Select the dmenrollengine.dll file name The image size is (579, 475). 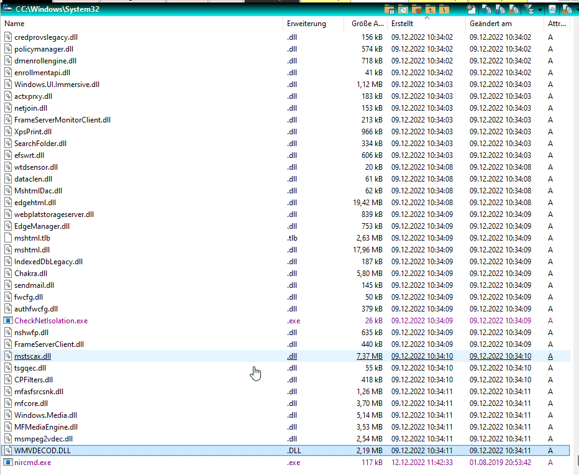pyautogui.click(x=45, y=61)
